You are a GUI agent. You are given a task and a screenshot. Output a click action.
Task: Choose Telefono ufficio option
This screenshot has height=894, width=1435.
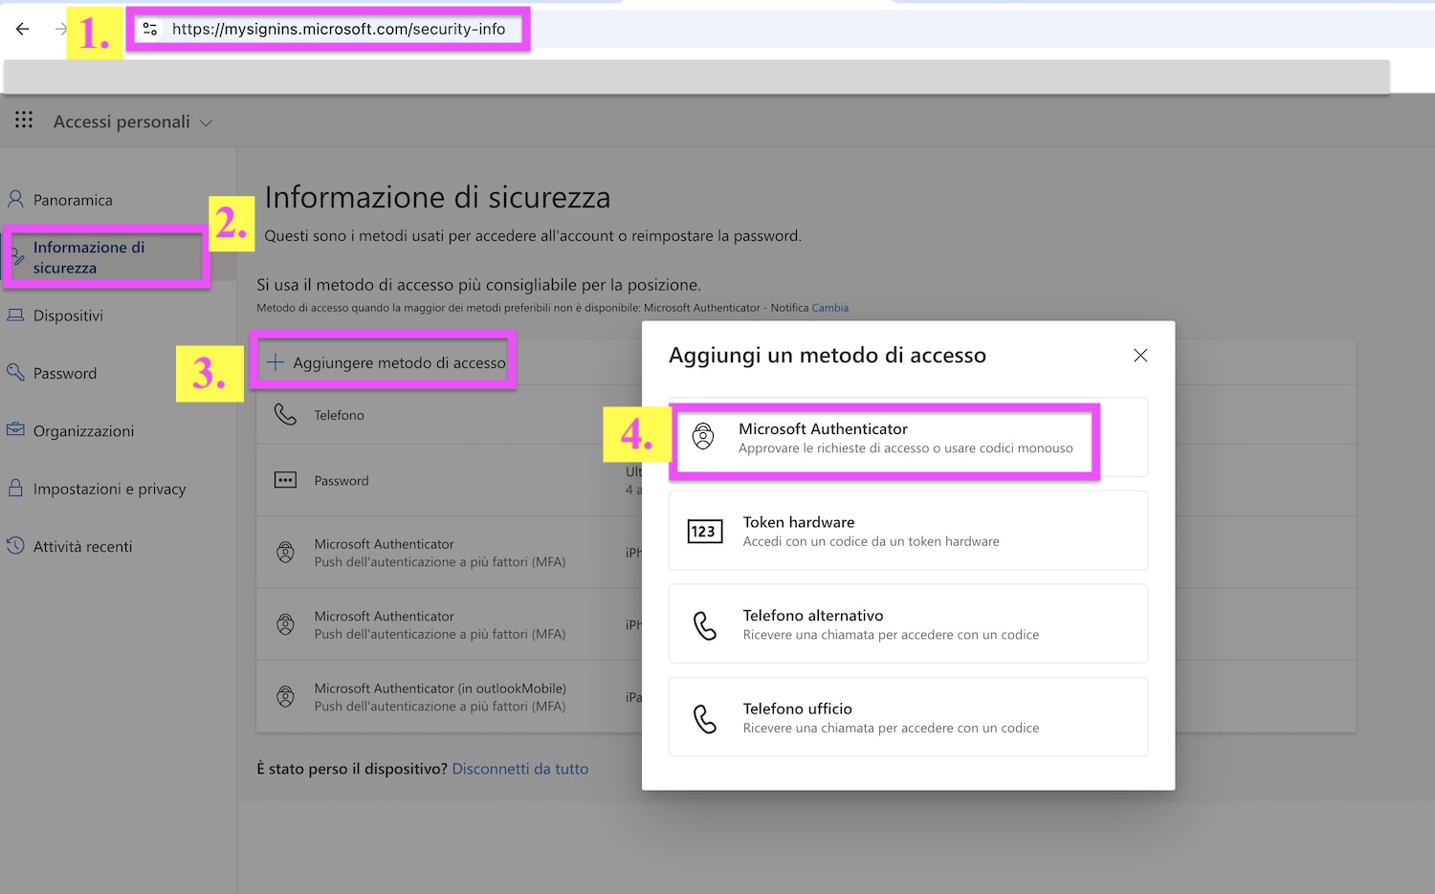tap(908, 717)
